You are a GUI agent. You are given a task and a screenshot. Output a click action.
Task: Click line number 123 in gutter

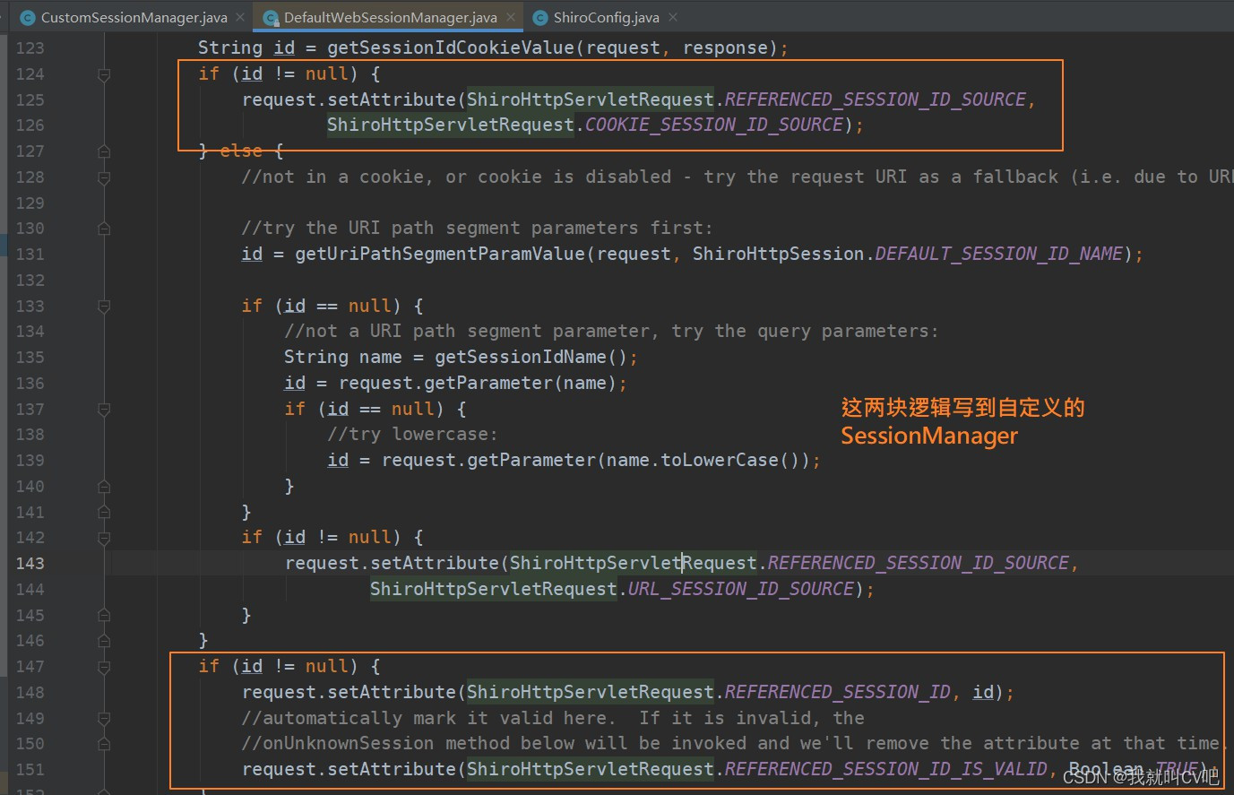[30, 48]
